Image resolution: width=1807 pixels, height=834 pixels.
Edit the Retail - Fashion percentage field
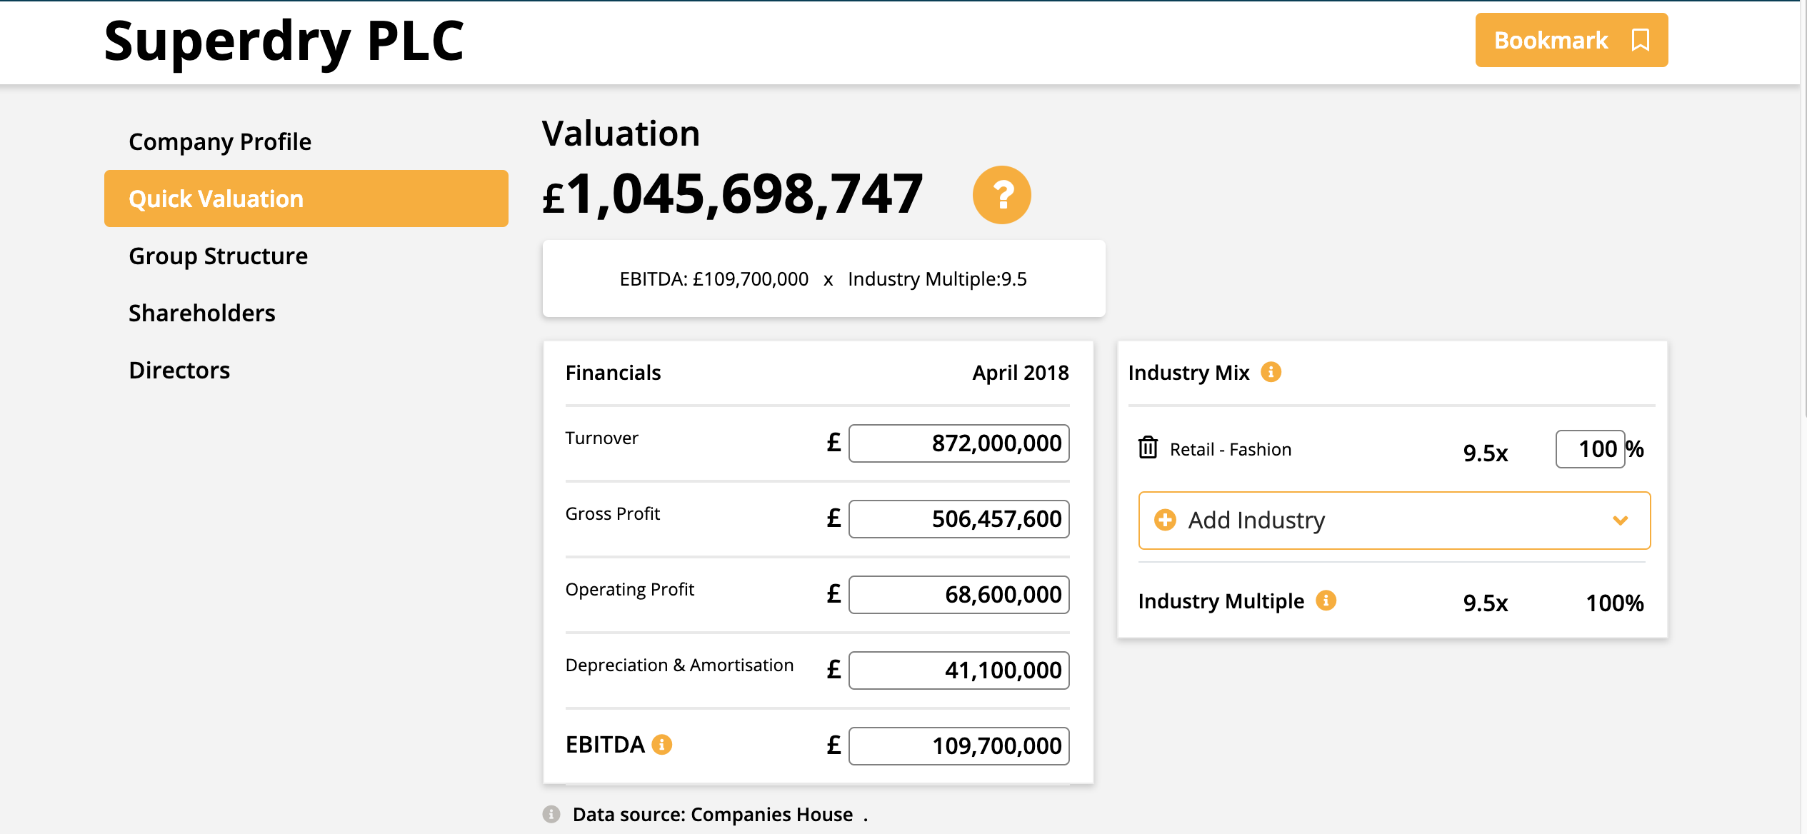tap(1590, 449)
